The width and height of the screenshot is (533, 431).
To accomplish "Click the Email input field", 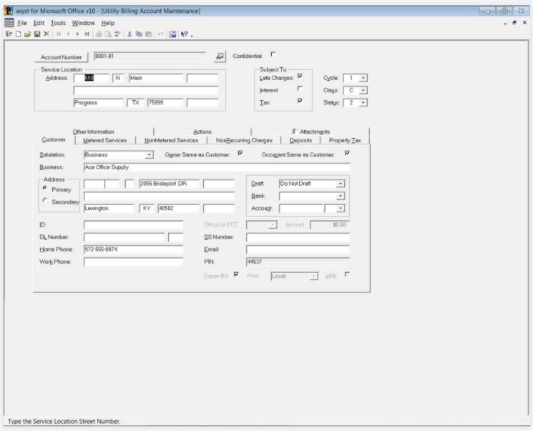I will pos(298,249).
